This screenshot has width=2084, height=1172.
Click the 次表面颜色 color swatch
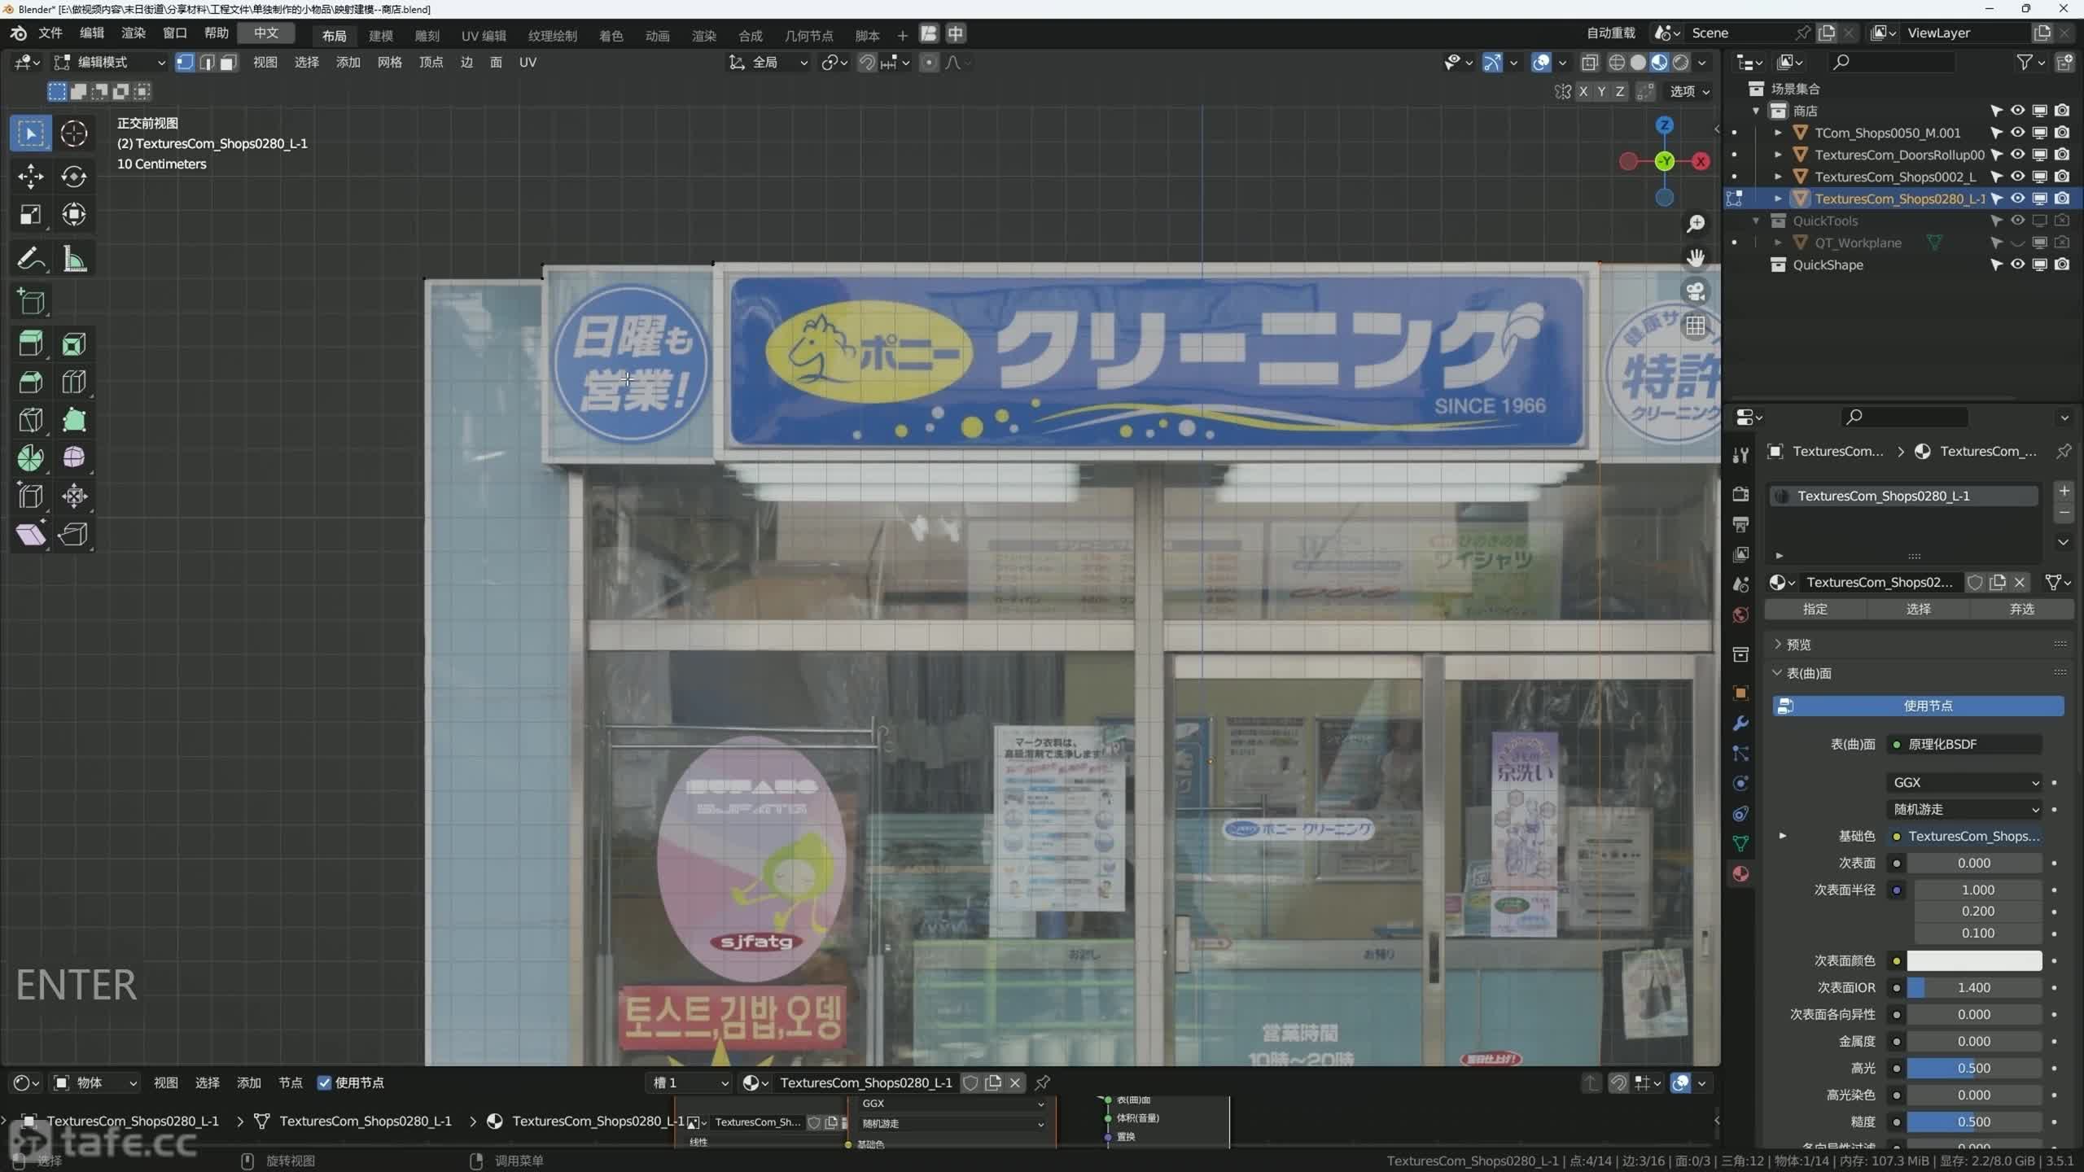[x=1974, y=960]
